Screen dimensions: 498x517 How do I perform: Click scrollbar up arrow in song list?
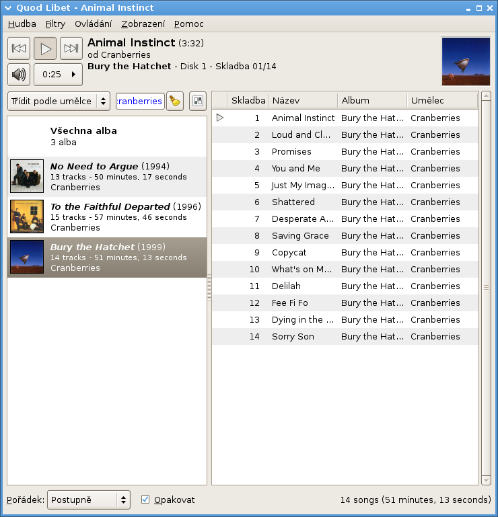(x=486, y=96)
